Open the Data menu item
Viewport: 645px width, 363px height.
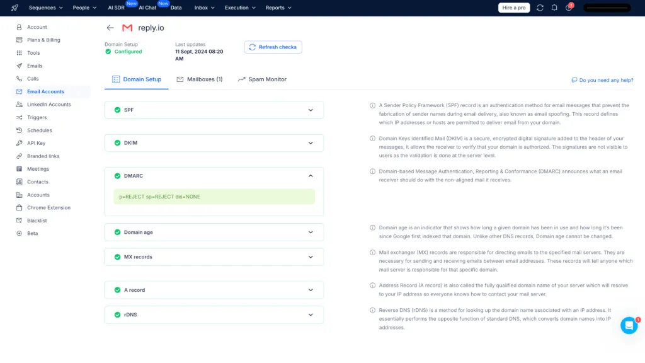(176, 8)
